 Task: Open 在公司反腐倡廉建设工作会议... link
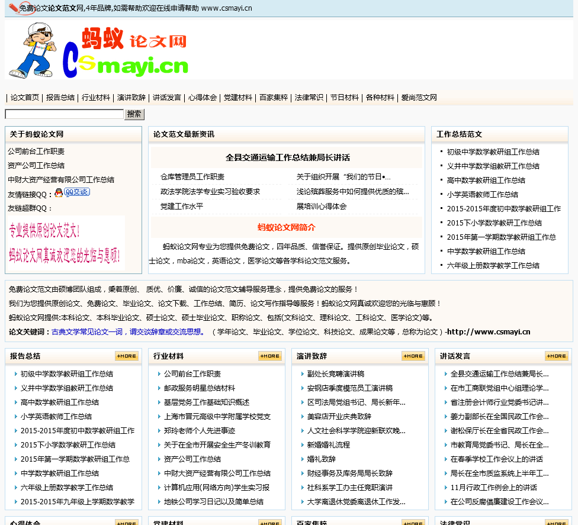tap(499, 502)
